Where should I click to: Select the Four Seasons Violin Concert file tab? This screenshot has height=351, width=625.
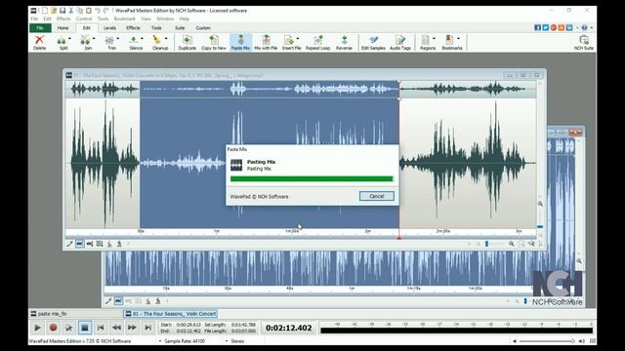[x=171, y=314]
